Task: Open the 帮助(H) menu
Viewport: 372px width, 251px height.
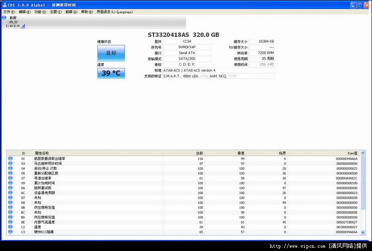Action: point(87,12)
